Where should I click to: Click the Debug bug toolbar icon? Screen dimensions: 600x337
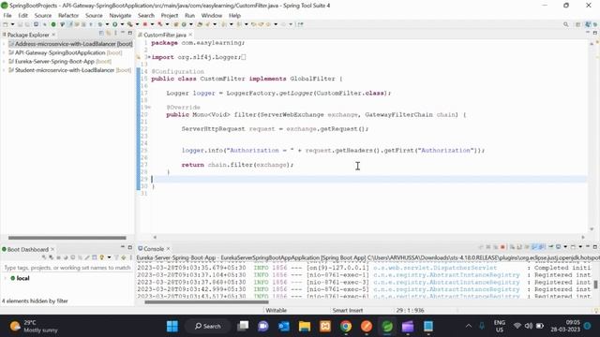coord(100,24)
